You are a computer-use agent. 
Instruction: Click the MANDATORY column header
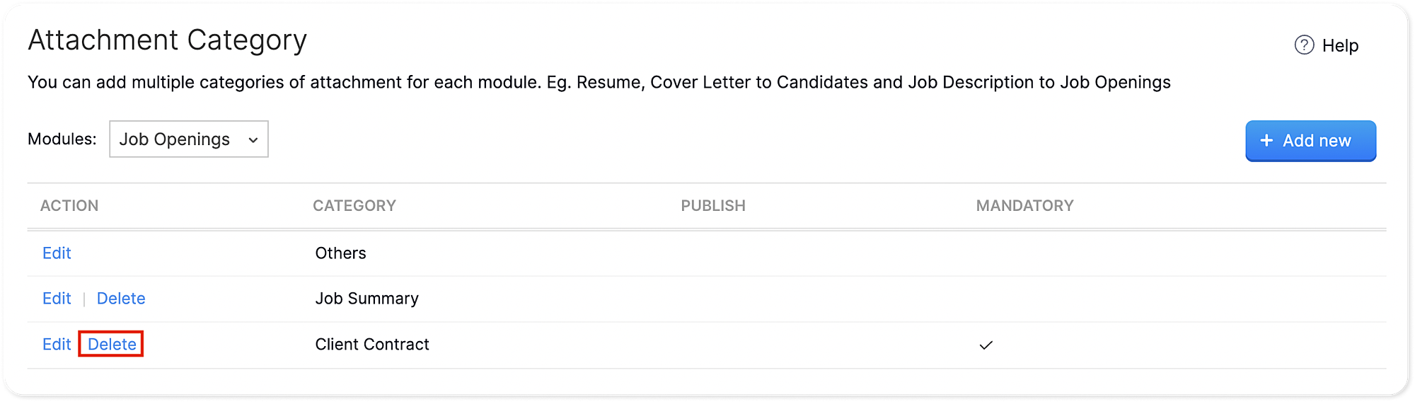click(1024, 206)
